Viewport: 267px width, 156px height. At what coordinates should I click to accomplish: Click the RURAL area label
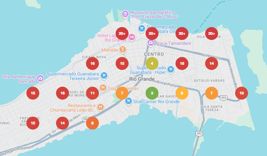[x=5, y=123]
